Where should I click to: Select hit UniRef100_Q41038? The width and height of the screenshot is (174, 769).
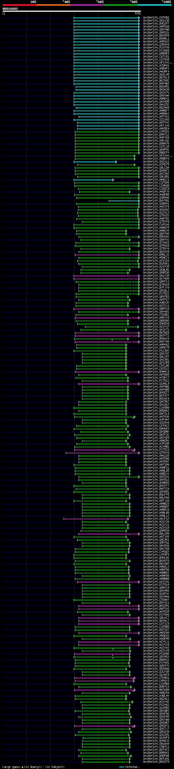pos(156,21)
